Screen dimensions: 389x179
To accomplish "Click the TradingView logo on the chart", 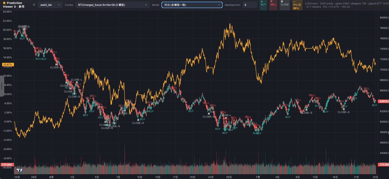I will coord(20,170).
